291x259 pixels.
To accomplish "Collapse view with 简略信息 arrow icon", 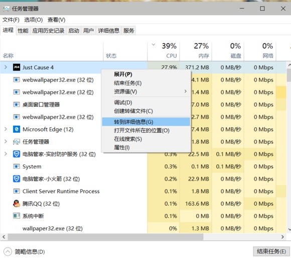I will pos(8,252).
